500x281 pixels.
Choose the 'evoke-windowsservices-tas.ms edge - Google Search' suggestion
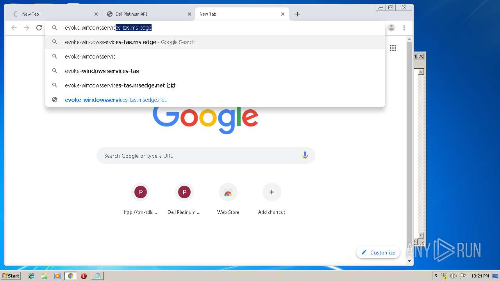(215, 42)
